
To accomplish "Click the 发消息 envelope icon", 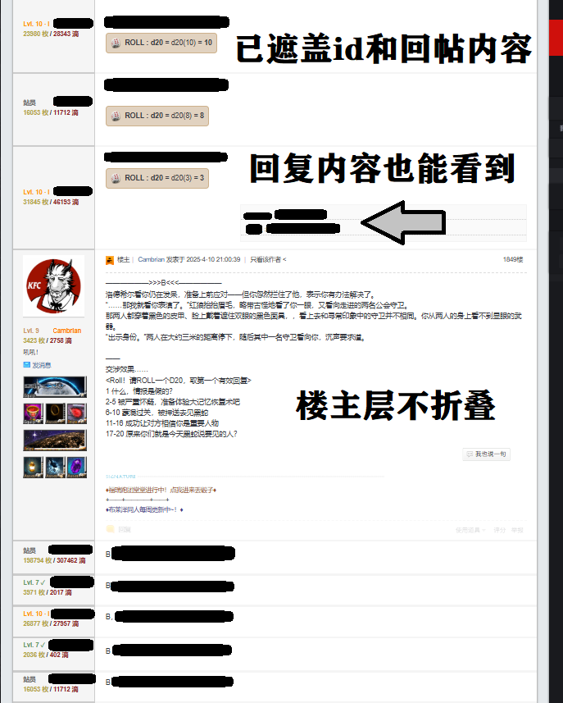I will (27, 364).
